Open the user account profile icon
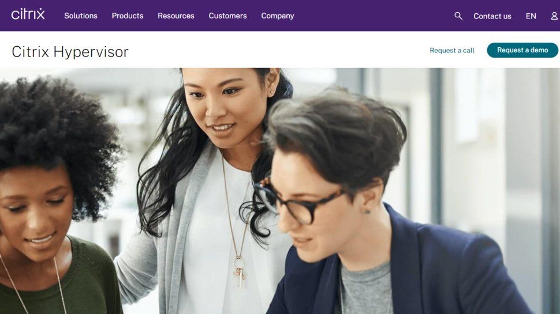Image resolution: width=560 pixels, height=314 pixels. coord(555,16)
